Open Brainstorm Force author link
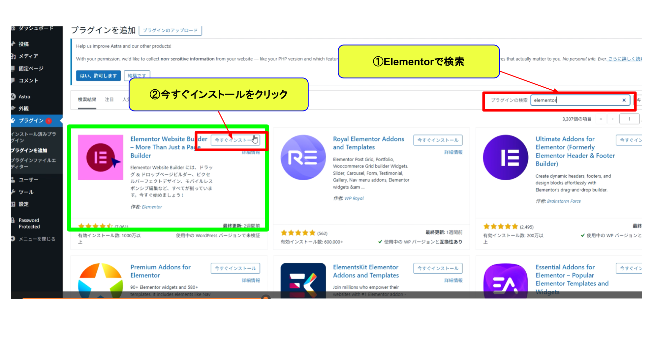 pos(564,201)
